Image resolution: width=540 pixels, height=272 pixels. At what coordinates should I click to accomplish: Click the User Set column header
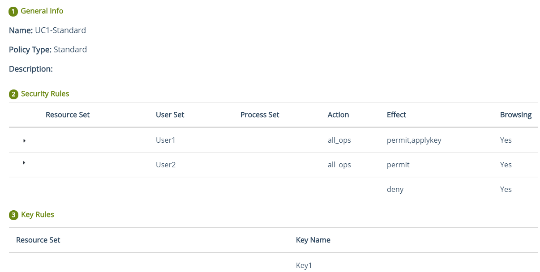170,115
